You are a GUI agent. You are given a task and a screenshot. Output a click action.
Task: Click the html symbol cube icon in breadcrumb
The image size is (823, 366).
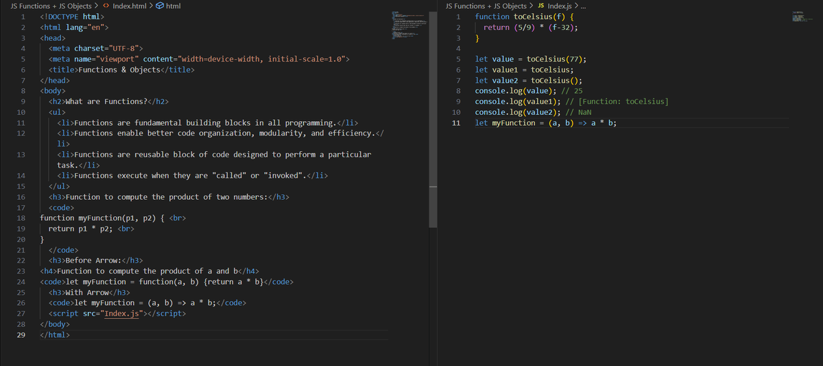coord(160,5)
